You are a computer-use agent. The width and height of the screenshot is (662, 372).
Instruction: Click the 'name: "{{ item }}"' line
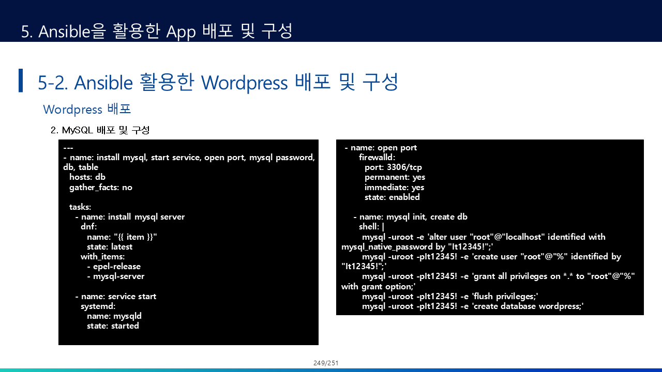(x=122, y=237)
